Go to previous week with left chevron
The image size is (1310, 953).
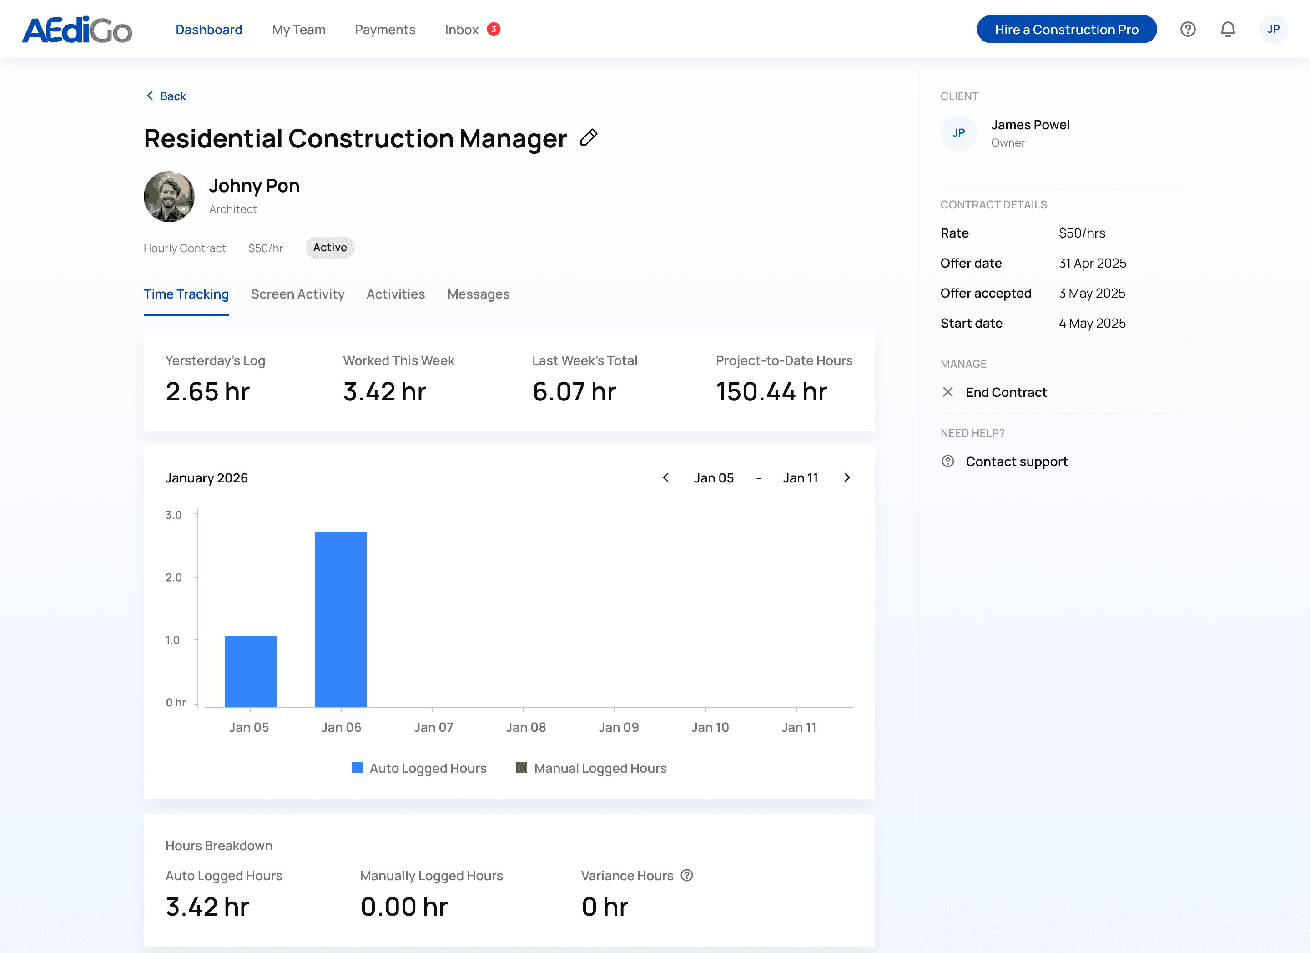point(666,477)
